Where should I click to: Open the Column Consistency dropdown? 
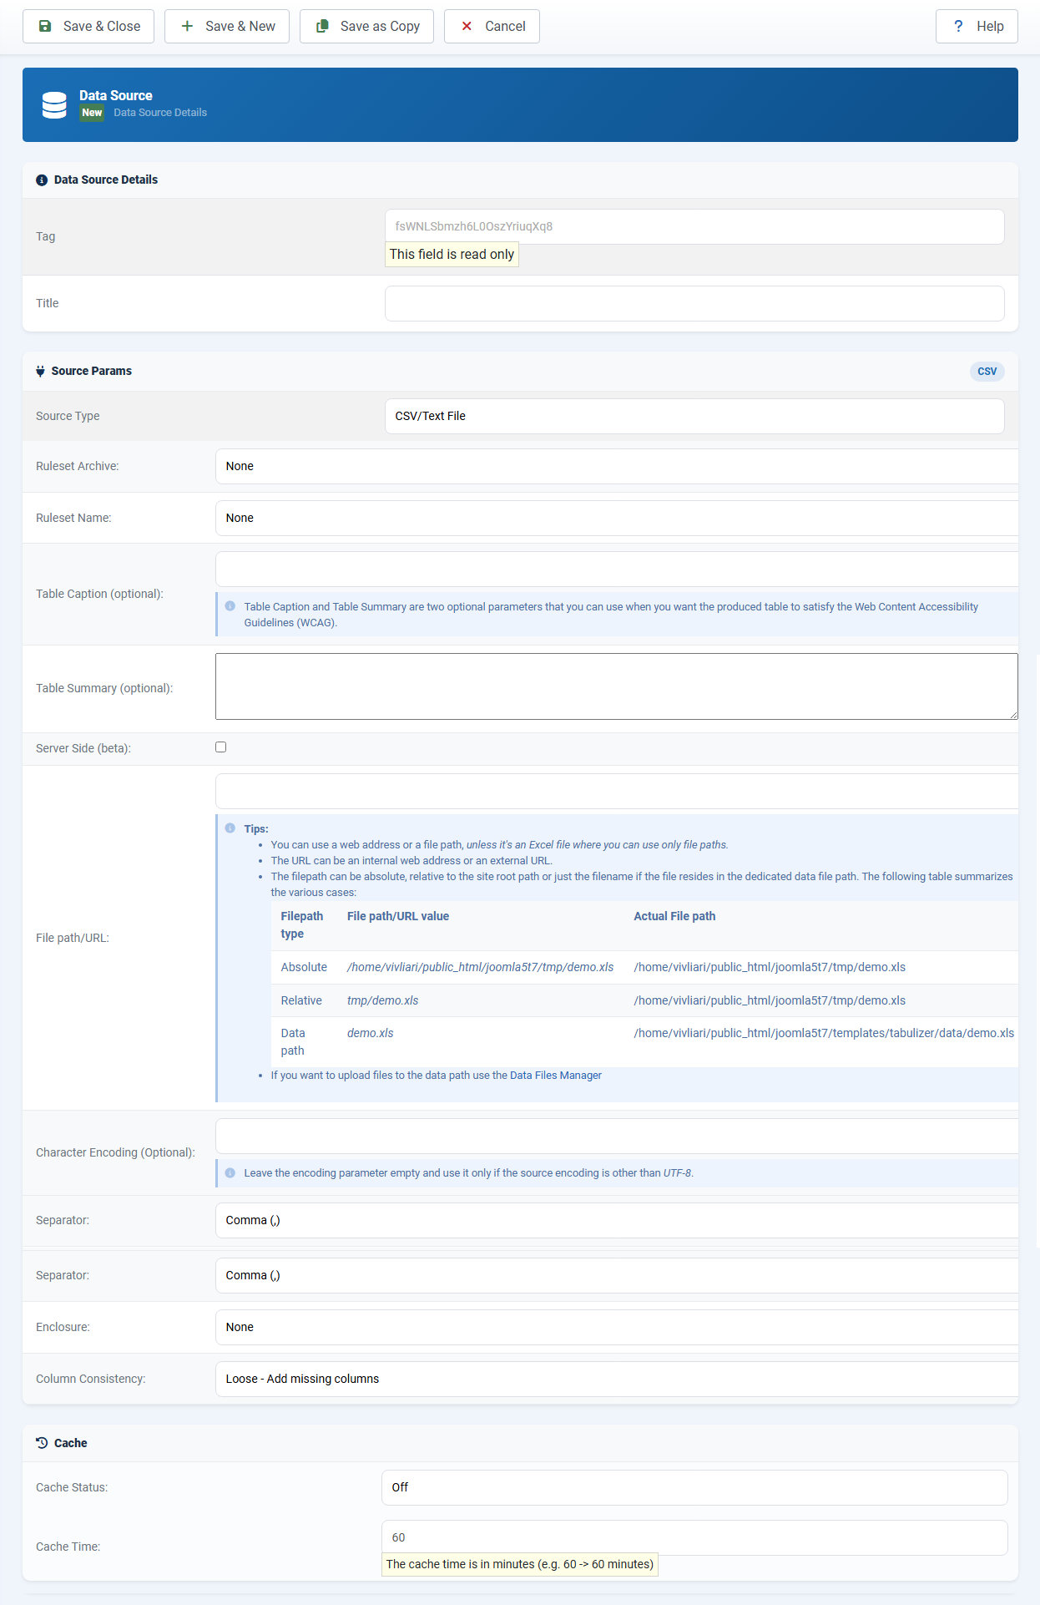pyautogui.click(x=617, y=1379)
